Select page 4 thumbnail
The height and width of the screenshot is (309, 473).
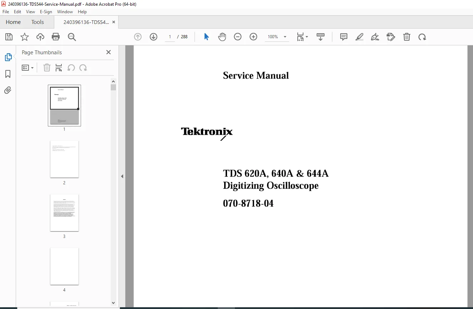(x=64, y=266)
